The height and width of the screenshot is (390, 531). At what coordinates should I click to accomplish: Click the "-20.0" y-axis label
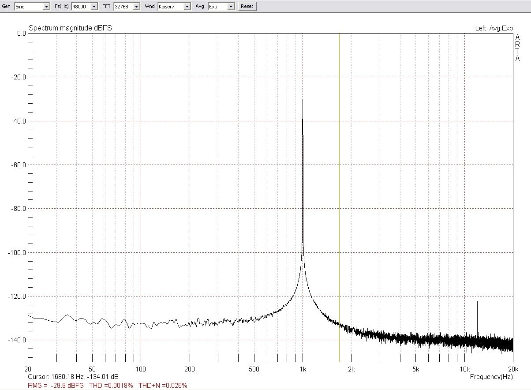19,77
